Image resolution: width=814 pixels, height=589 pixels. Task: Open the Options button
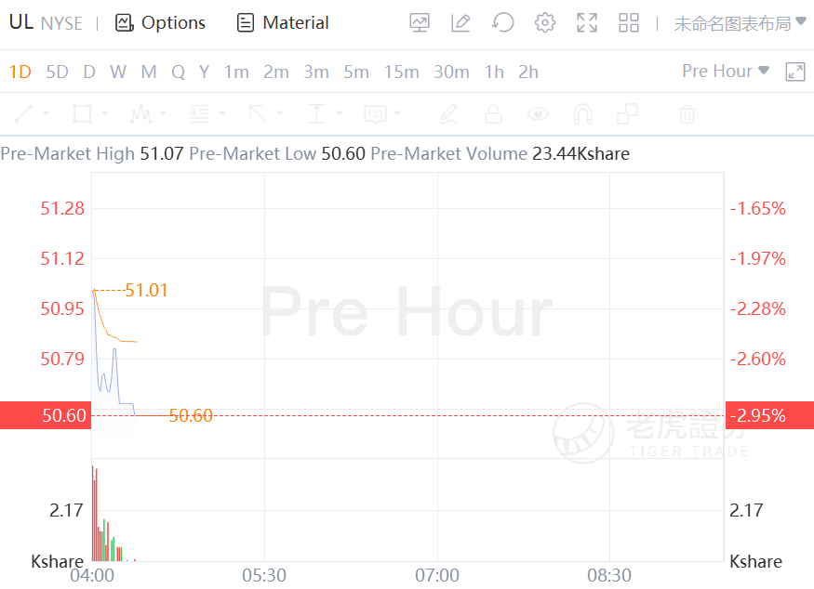160,23
